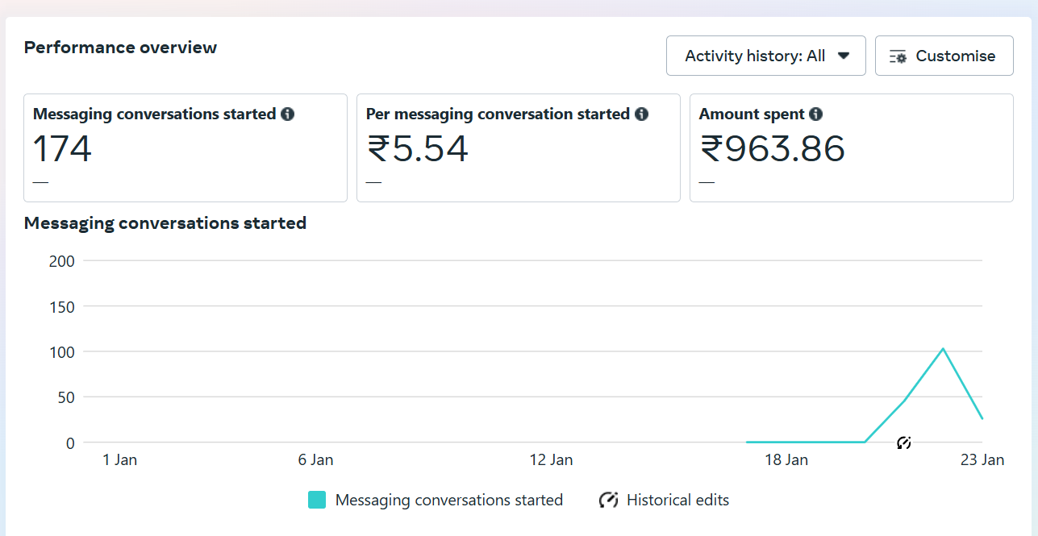Click the Performance overview heading
Image resolution: width=1038 pixels, height=536 pixels.
tap(120, 48)
